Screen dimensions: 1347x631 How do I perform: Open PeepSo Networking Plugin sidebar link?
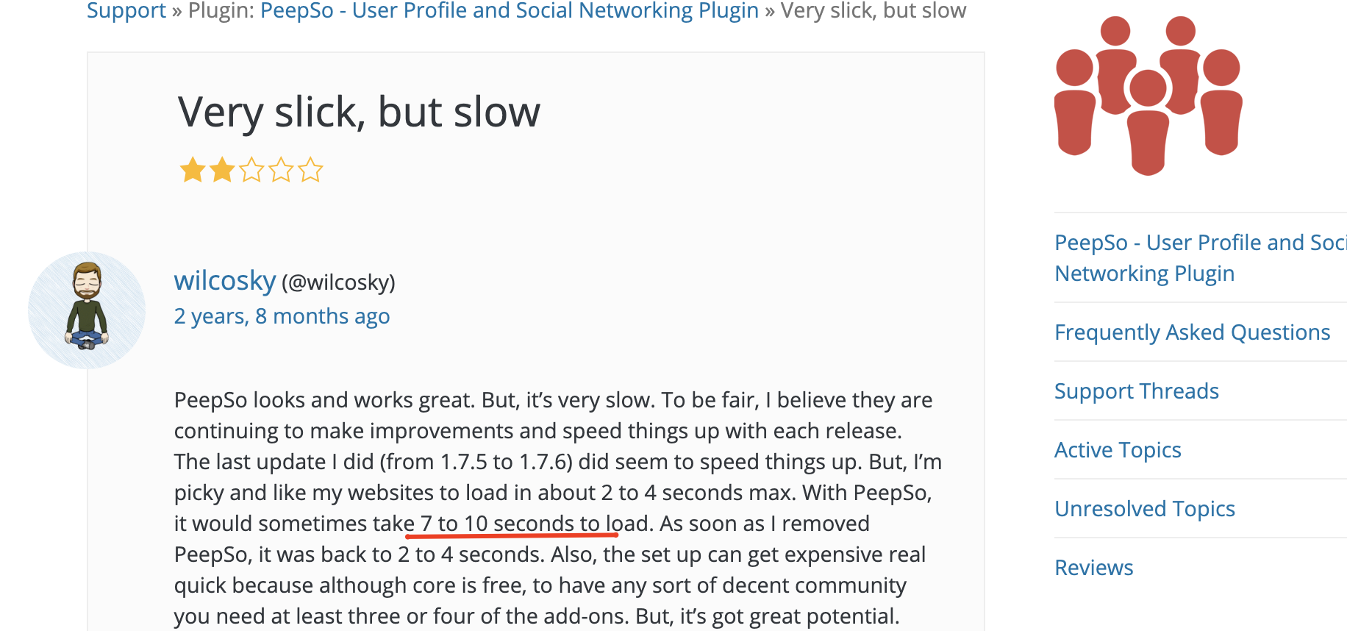1201,258
